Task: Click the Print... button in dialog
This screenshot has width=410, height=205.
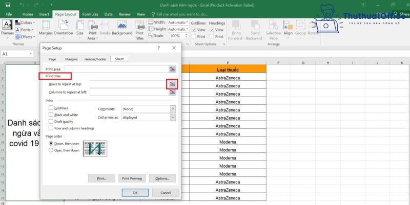Action: click(x=101, y=178)
